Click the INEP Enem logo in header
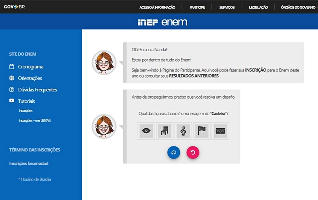Image resolution: width=318 pixels, height=200 pixels. point(163,22)
